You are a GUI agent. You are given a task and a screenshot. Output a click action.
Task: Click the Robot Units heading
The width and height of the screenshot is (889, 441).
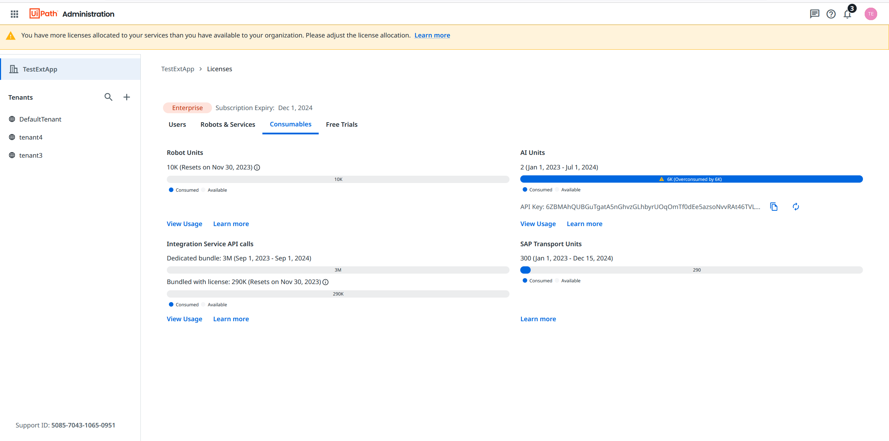(x=185, y=153)
